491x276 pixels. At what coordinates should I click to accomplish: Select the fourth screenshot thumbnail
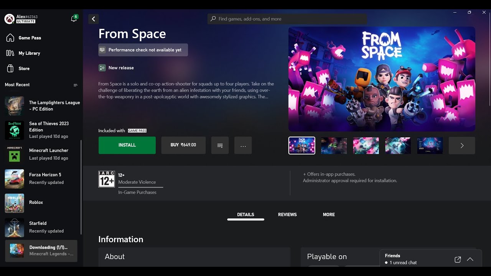click(398, 146)
